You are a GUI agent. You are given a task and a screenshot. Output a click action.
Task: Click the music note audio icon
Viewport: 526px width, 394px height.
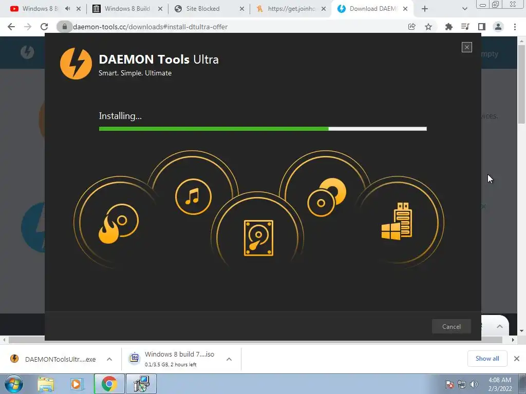(x=193, y=196)
